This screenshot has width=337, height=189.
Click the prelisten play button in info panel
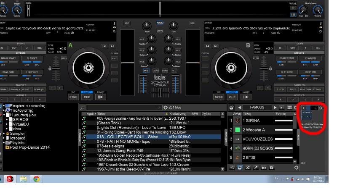click(x=303, y=108)
